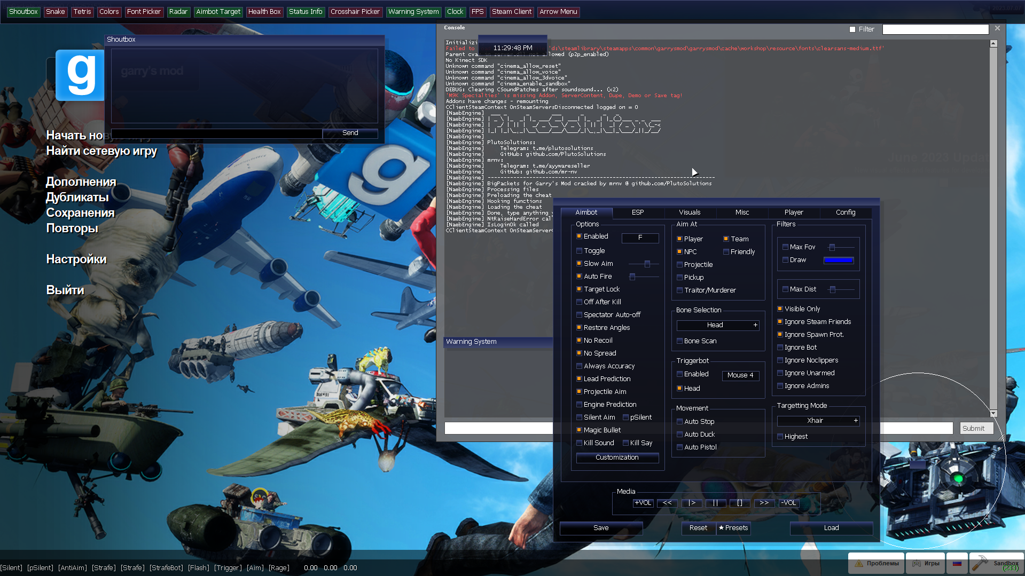Enable the Ignore Admins checkbox
The width and height of the screenshot is (1025, 576).
click(x=780, y=385)
